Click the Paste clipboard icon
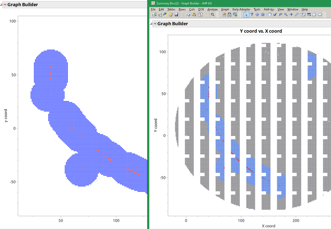Viewport: 331px width, 229px height. [194, 15]
